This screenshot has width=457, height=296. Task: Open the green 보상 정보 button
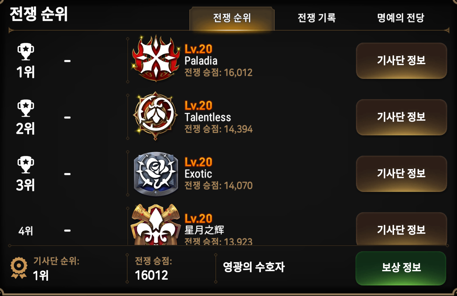pos(401,268)
